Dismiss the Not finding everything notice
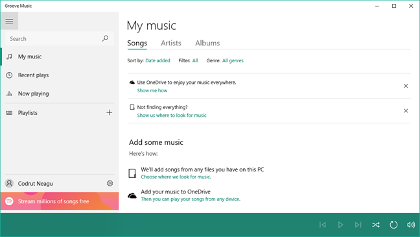The image size is (420, 237). (406, 110)
